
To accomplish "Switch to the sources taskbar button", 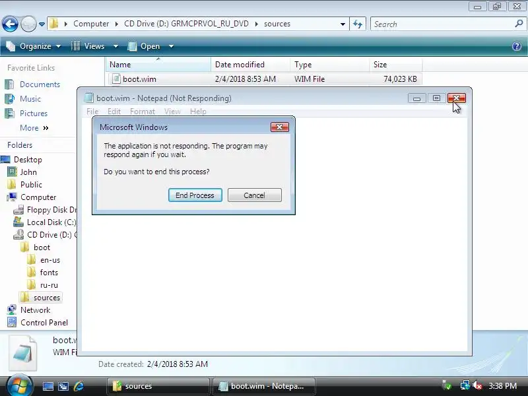I will [158, 386].
